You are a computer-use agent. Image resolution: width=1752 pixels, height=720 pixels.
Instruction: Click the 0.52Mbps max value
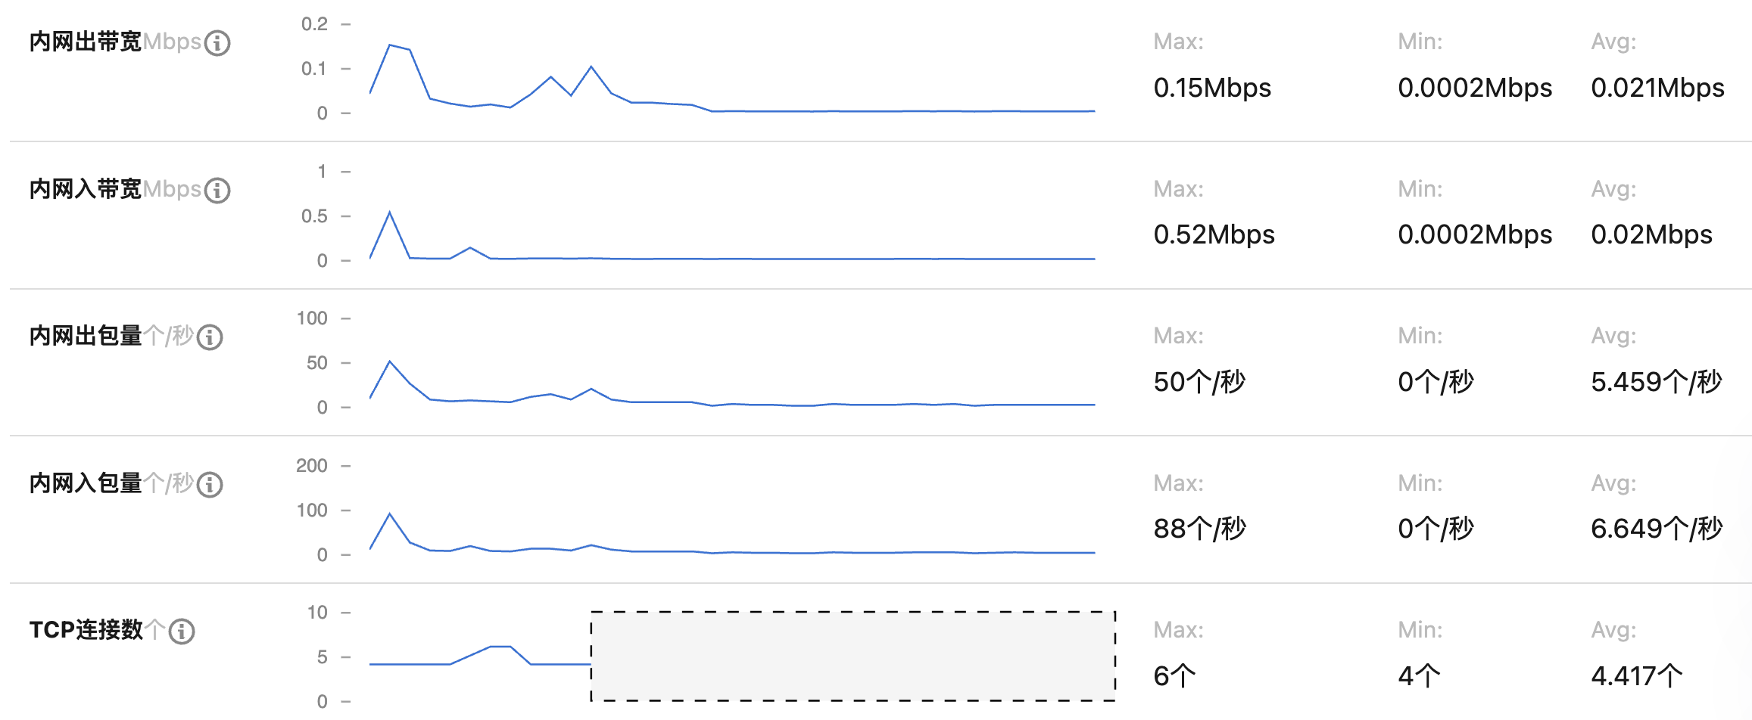pos(1214,234)
